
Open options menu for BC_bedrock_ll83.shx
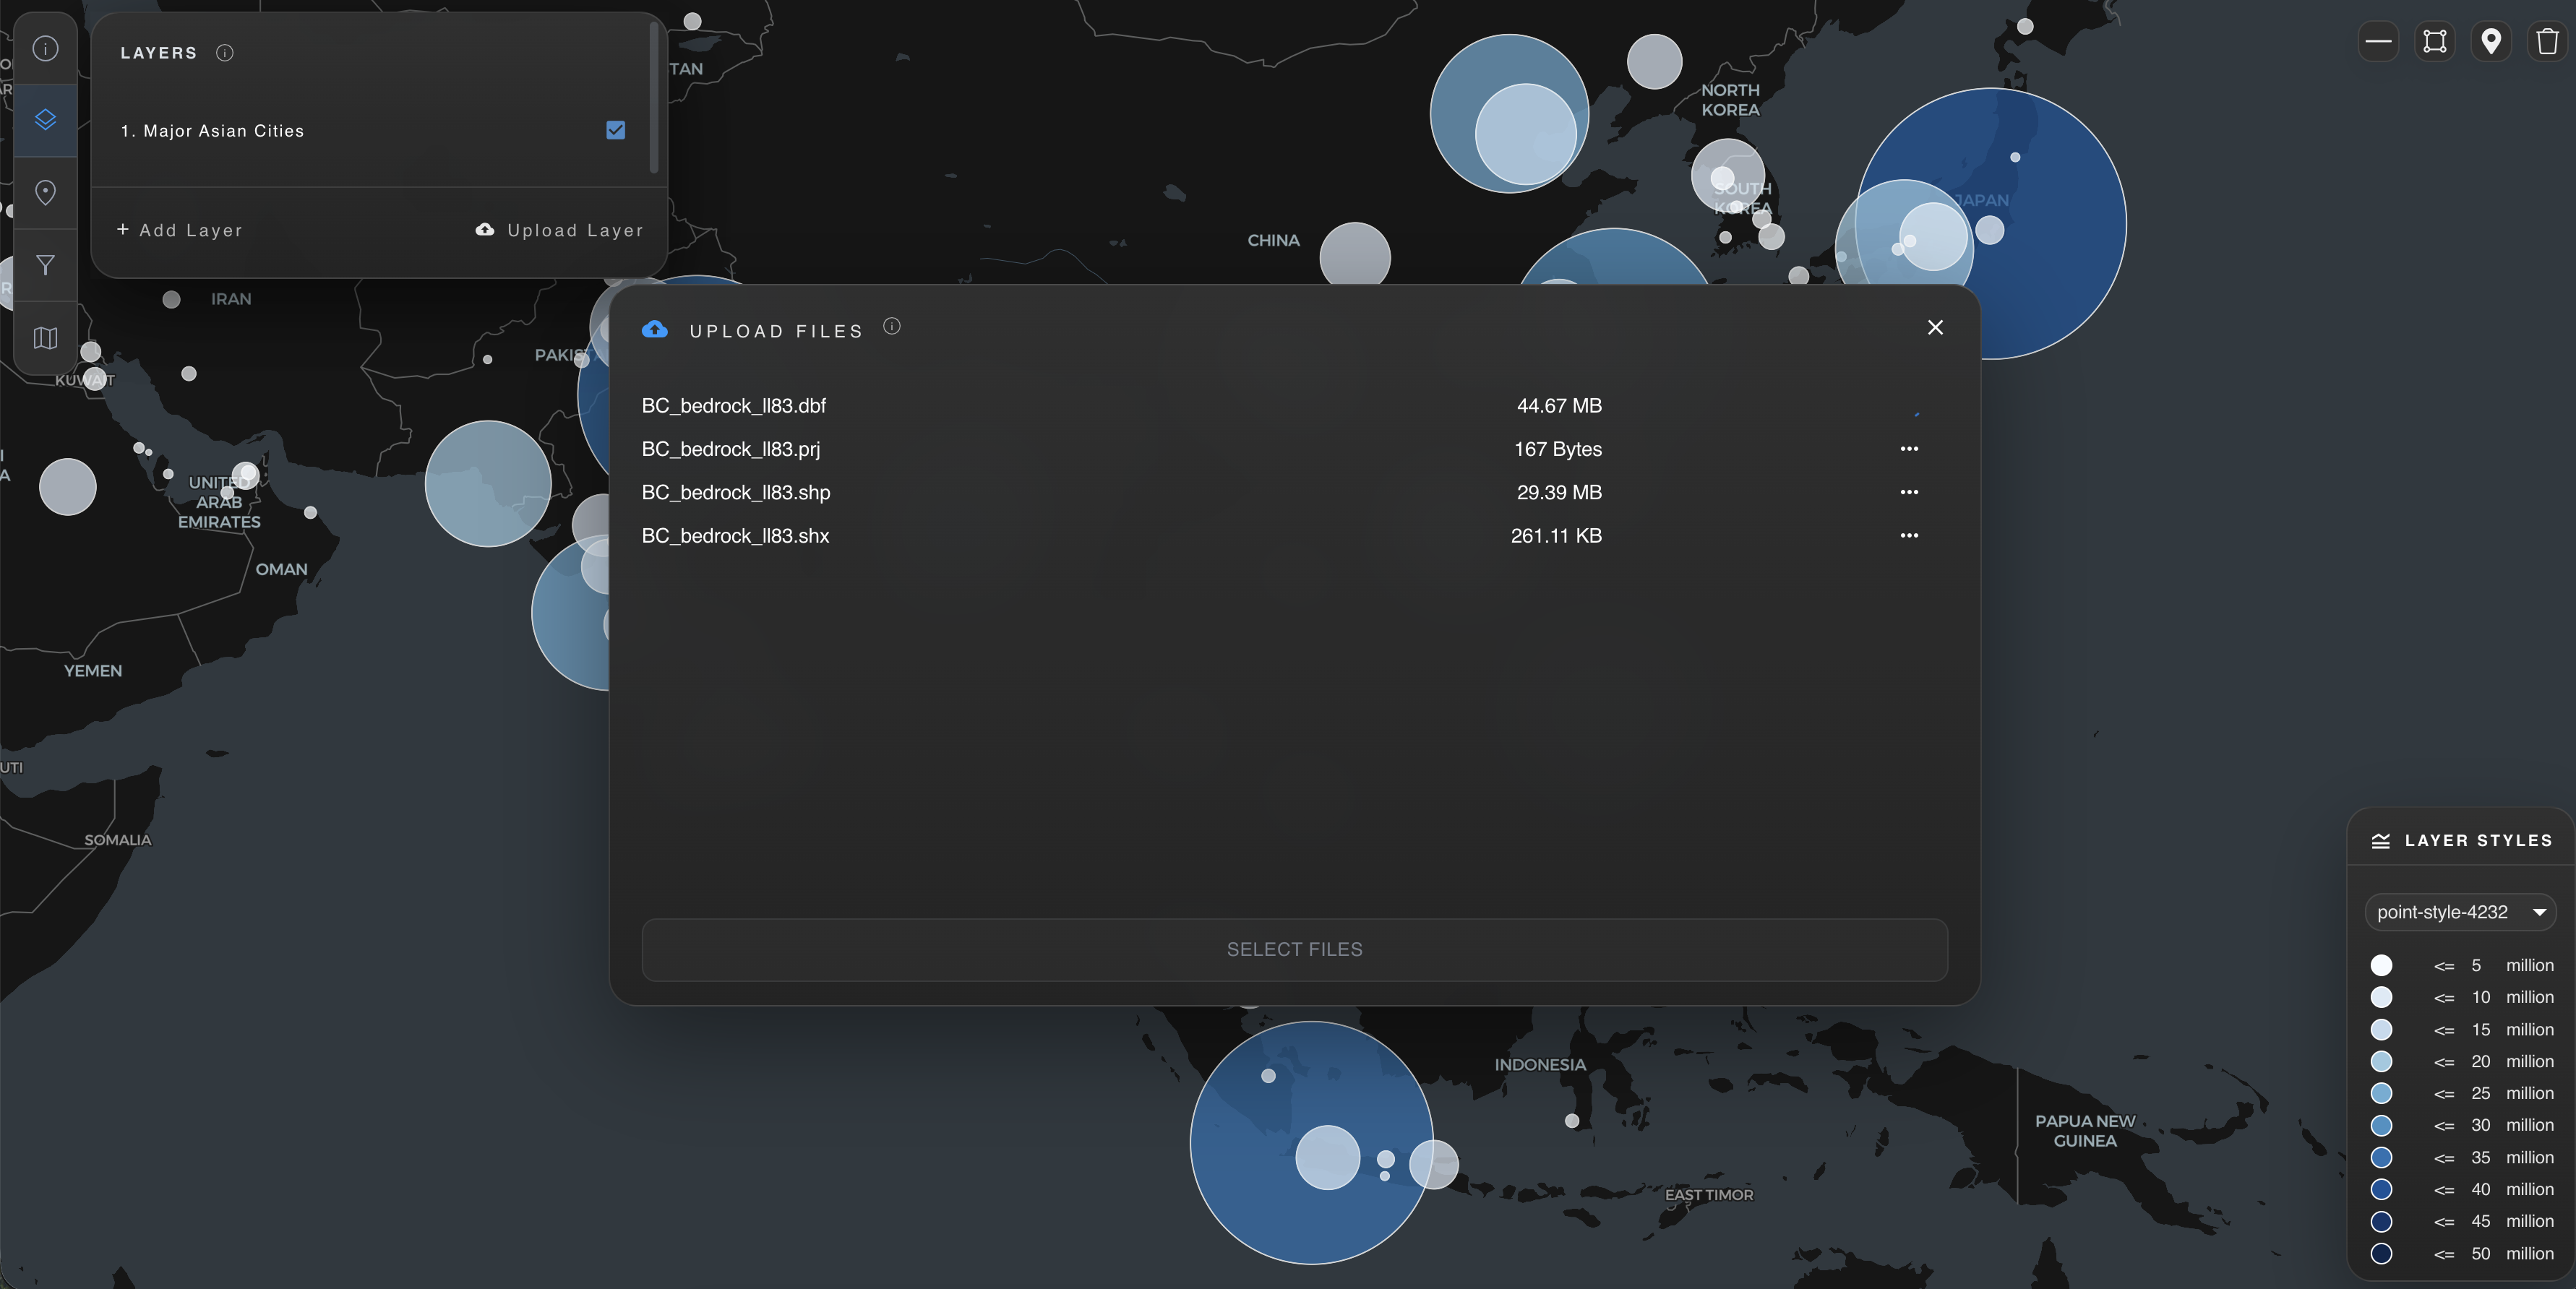coord(1908,536)
